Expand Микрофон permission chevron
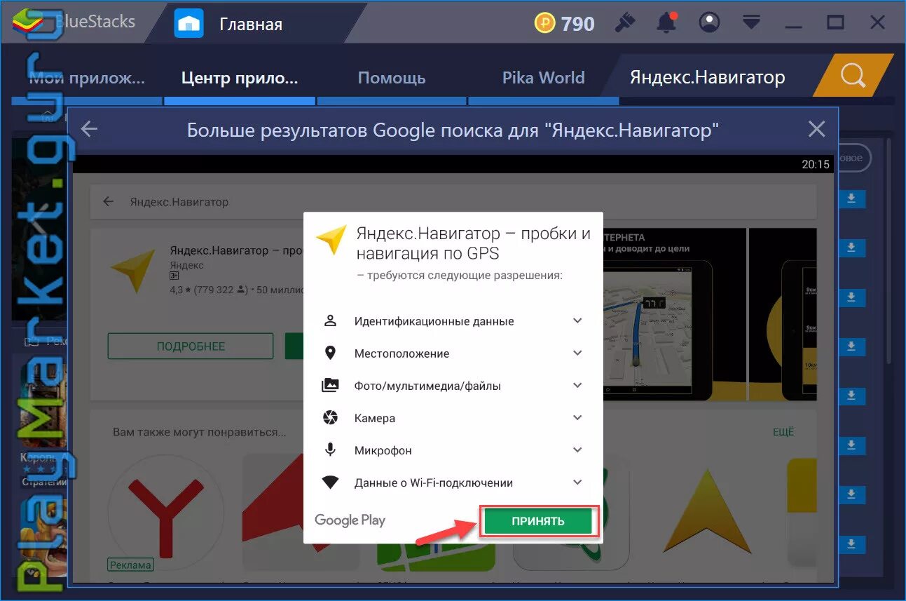The width and height of the screenshot is (906, 601). 577,450
